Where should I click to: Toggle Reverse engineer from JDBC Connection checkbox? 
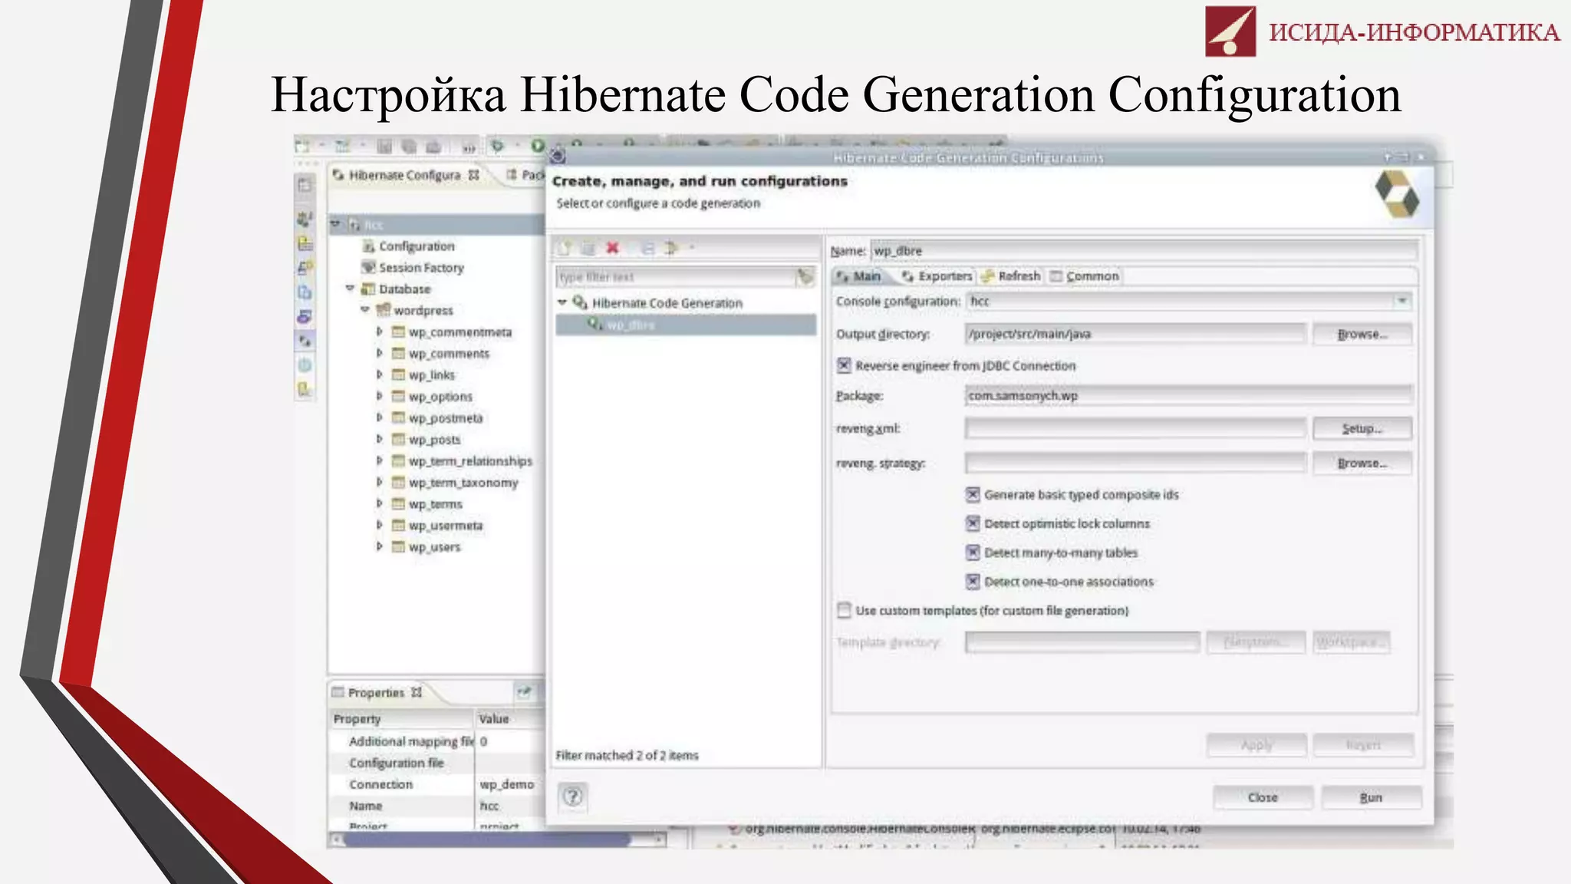(x=844, y=365)
